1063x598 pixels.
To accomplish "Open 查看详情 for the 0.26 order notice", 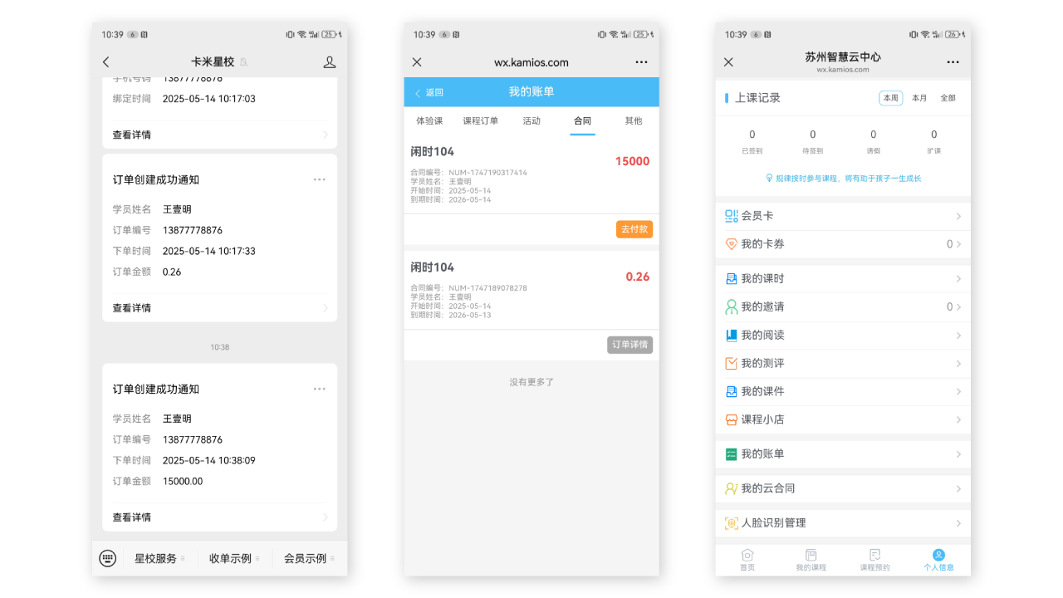I will pyautogui.click(x=220, y=308).
